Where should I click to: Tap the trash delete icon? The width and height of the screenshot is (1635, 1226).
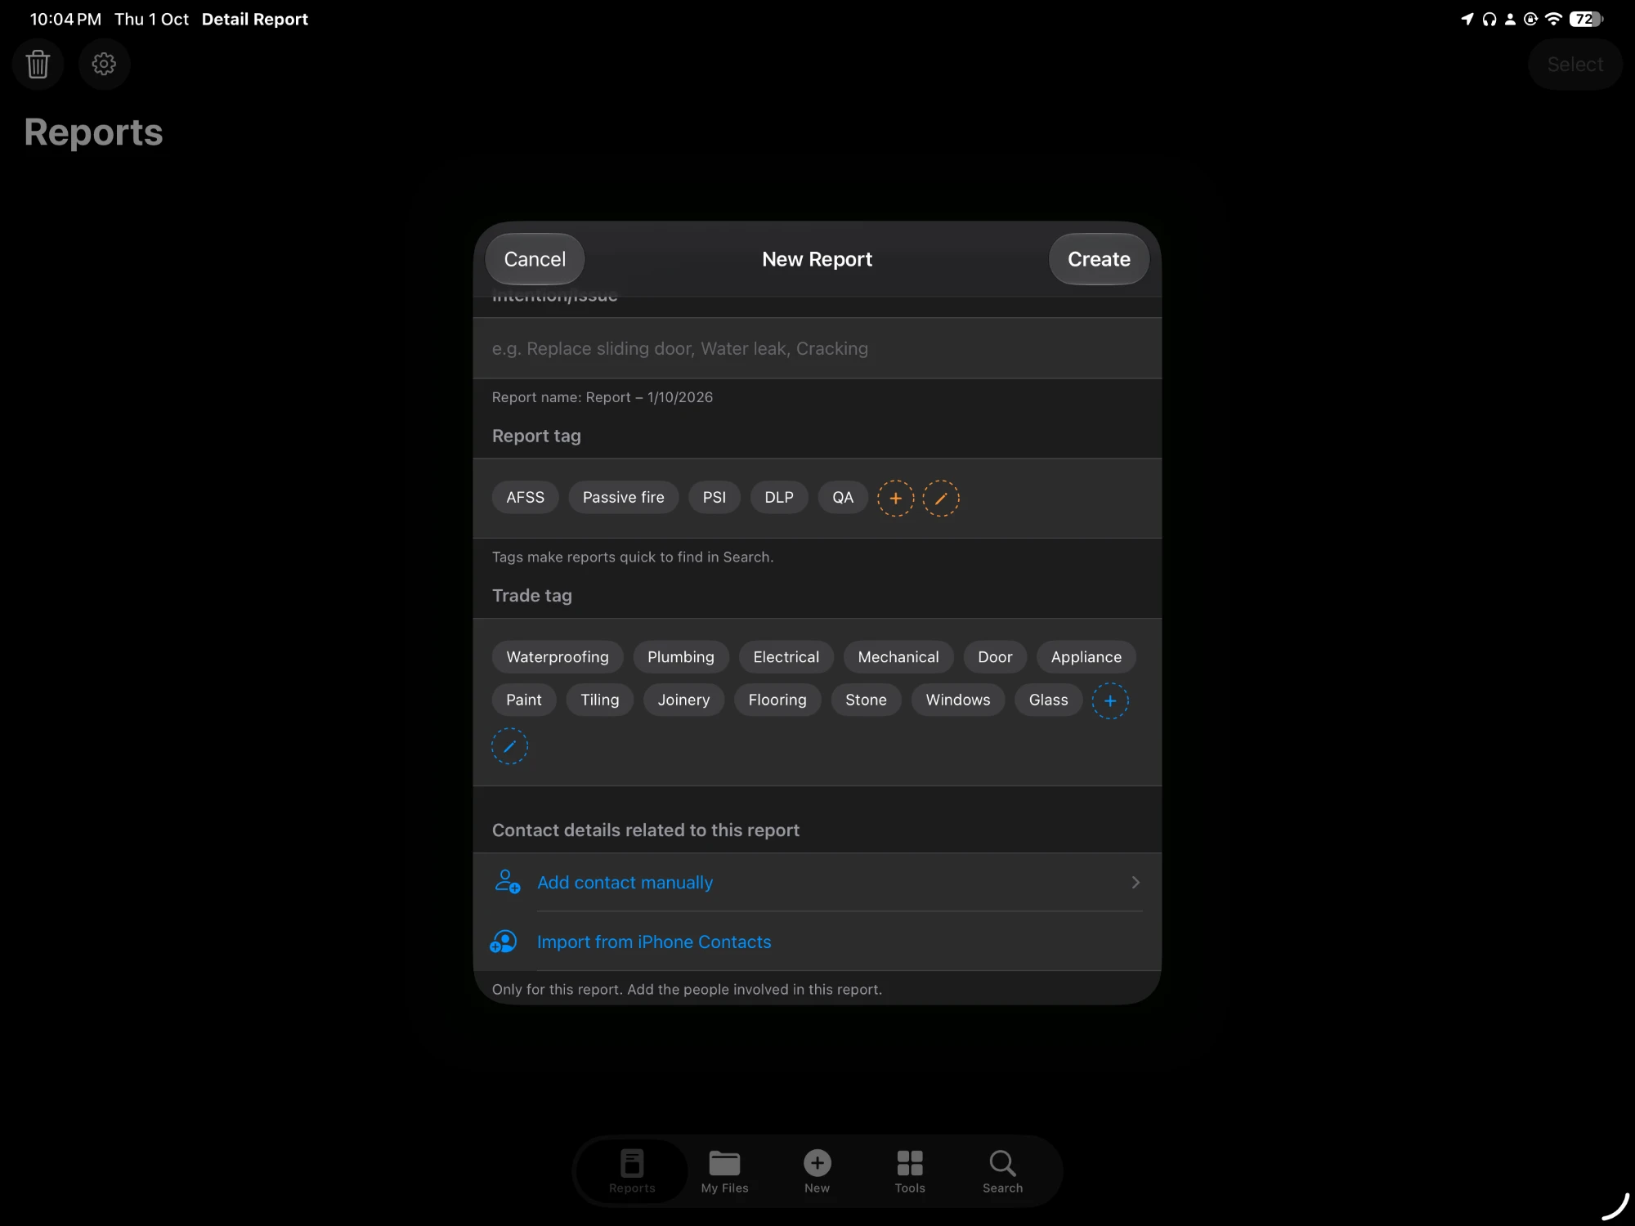point(38,64)
